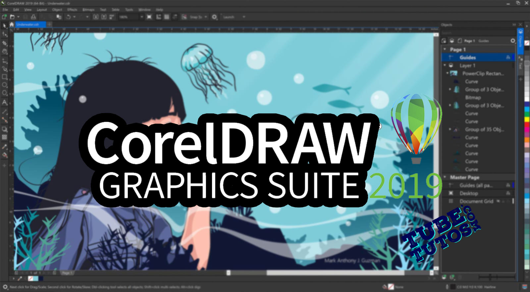Pick the yellow swatch in color palette
This screenshot has width=530, height=292.
(x=527, y=119)
